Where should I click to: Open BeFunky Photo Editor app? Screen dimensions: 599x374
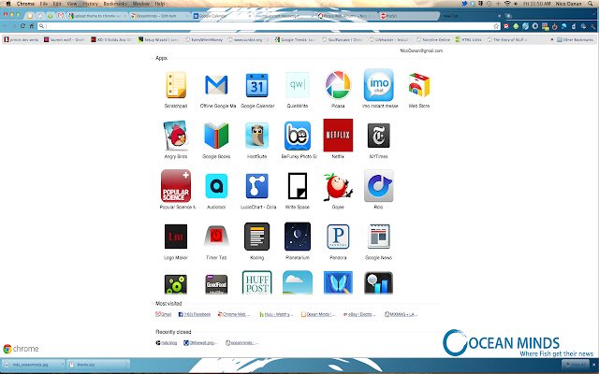click(x=298, y=136)
